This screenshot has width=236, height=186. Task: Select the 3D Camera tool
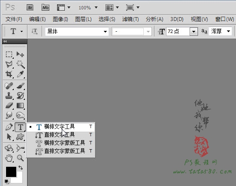(20, 148)
